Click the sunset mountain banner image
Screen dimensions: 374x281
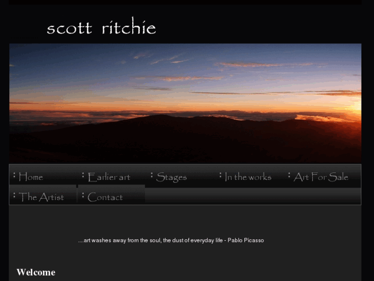185,103
